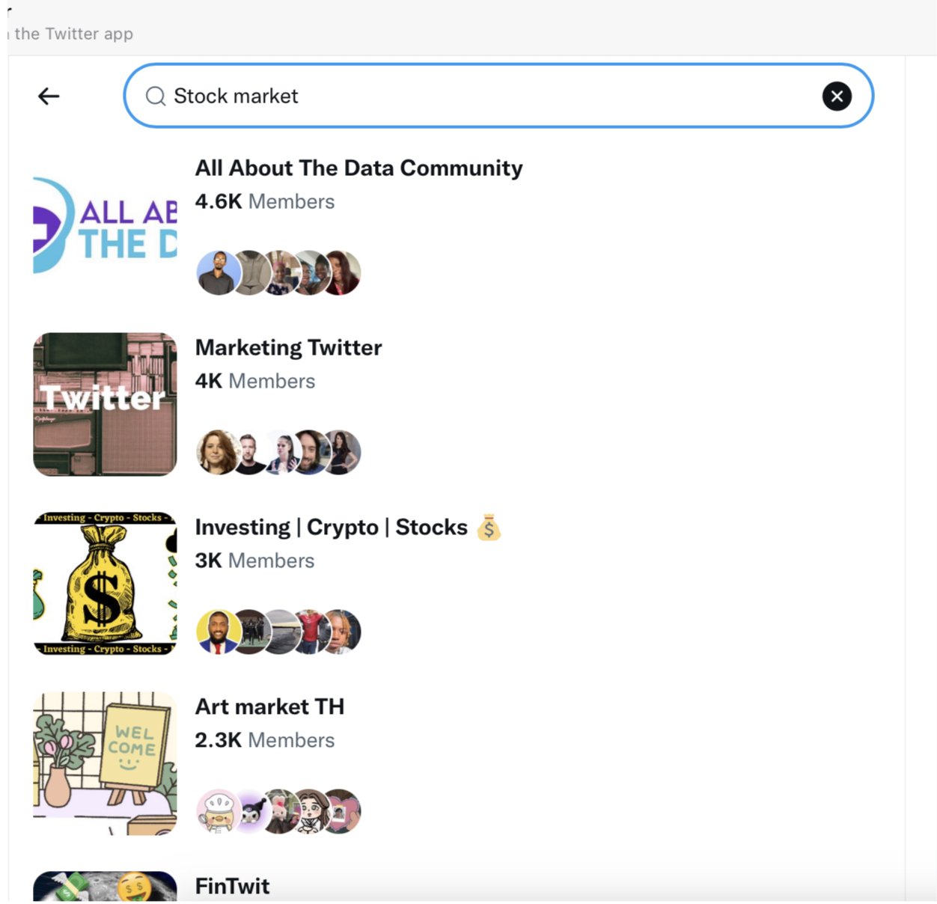Click money bag emoji beside Stocks title
This screenshot has width=937, height=904.
click(489, 528)
